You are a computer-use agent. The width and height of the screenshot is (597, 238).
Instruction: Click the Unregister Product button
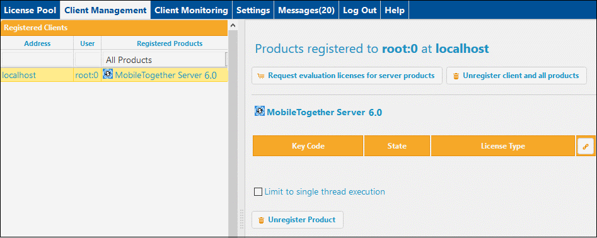coord(298,220)
